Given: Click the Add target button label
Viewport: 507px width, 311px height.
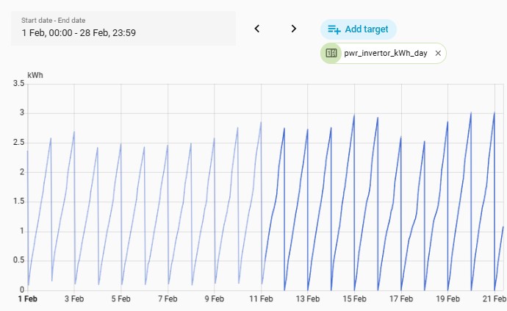Looking at the screenshot, I should coord(366,29).
